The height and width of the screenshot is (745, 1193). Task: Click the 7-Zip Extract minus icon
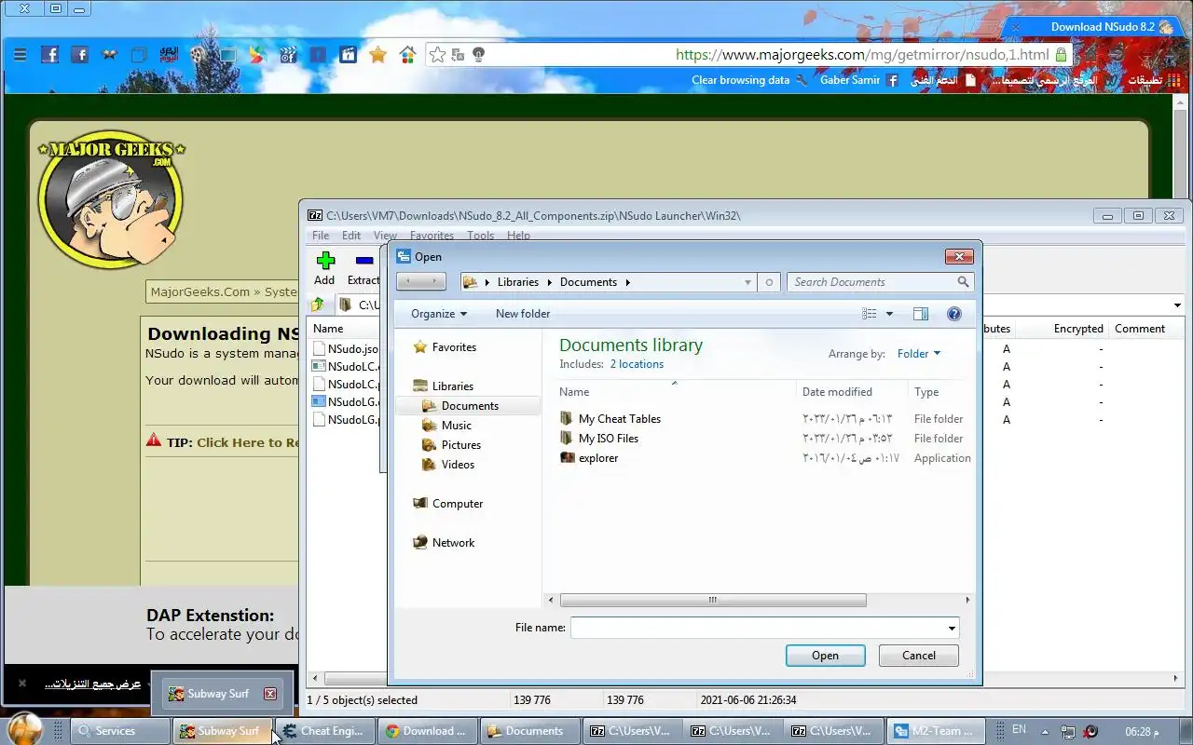click(364, 261)
